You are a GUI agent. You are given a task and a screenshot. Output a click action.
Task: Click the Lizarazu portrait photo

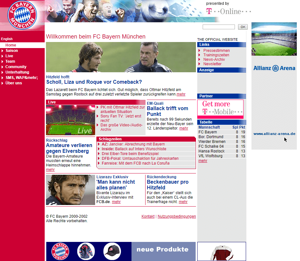click(x=71, y=190)
